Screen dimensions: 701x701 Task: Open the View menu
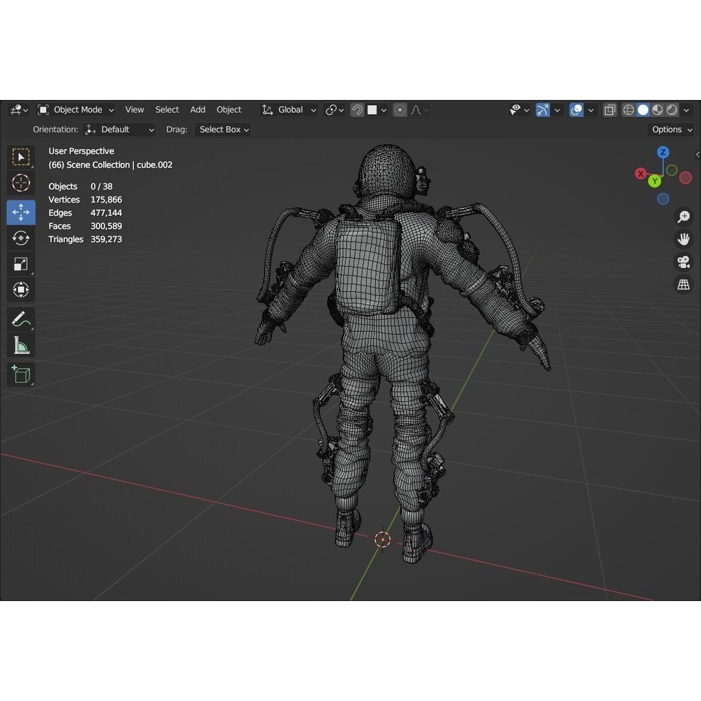(x=134, y=110)
